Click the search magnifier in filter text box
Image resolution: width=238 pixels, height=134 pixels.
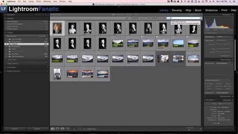point(168,18)
